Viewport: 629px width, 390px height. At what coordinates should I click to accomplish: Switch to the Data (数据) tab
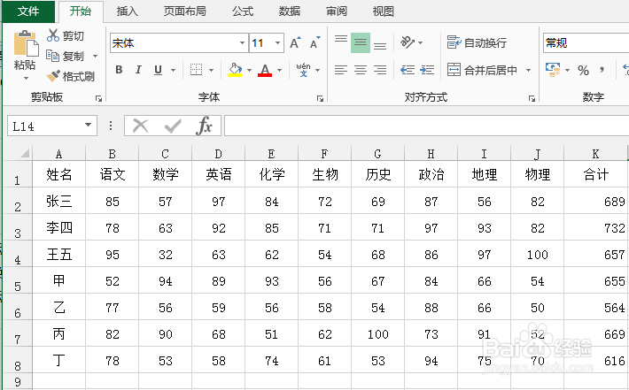[x=290, y=11]
